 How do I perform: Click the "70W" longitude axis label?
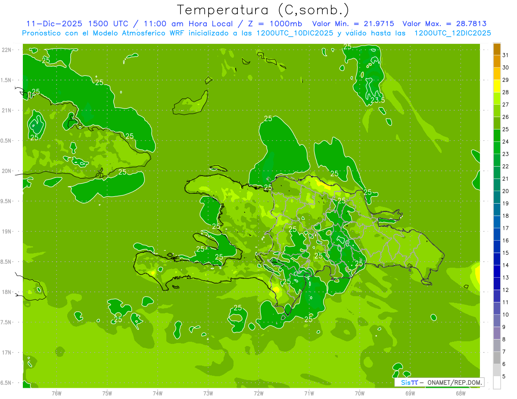point(360,393)
